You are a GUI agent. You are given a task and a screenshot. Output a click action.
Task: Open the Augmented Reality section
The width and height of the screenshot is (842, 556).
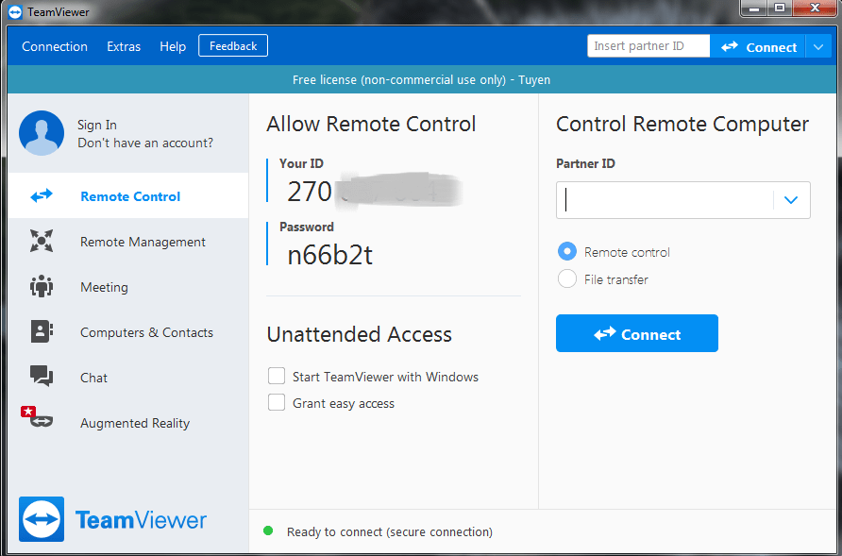point(127,423)
